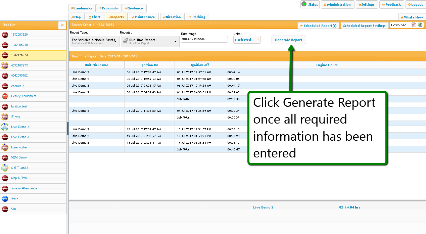Click the icon beside unit 4542095702
The width and height of the screenshot is (426, 234).
click(5, 76)
